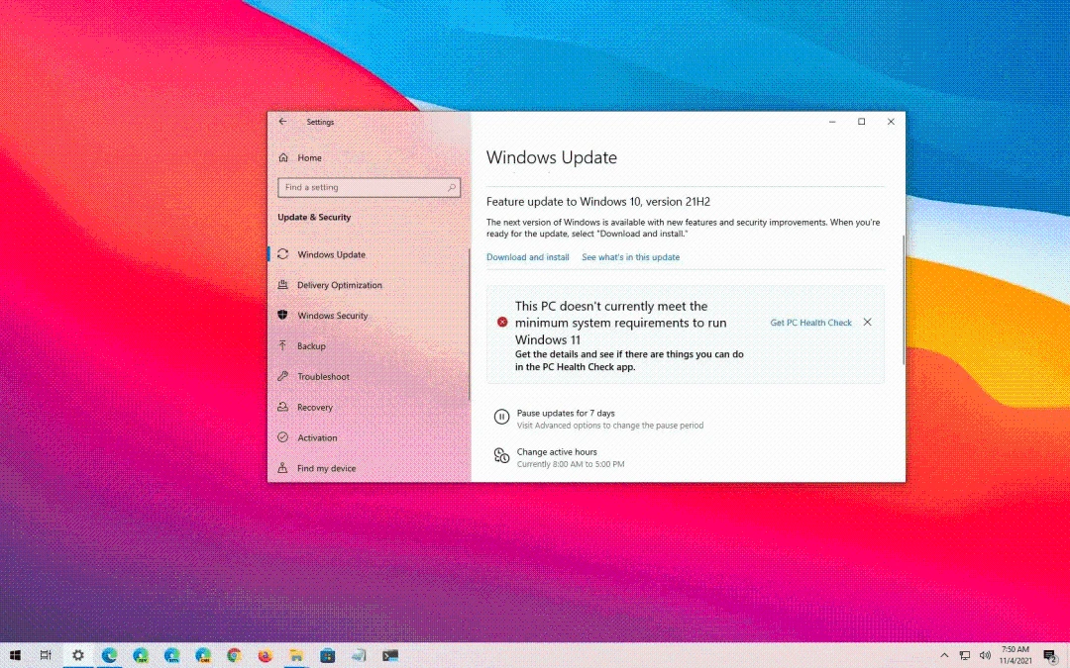Viewport: 1070px width, 668px height.
Task: Click the Windows Update sidebar sync icon
Action: pyautogui.click(x=282, y=254)
